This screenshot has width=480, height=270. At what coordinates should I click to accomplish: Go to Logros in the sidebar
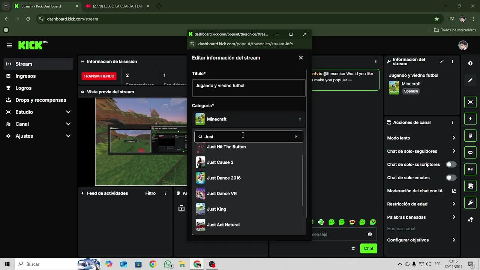tap(38, 88)
